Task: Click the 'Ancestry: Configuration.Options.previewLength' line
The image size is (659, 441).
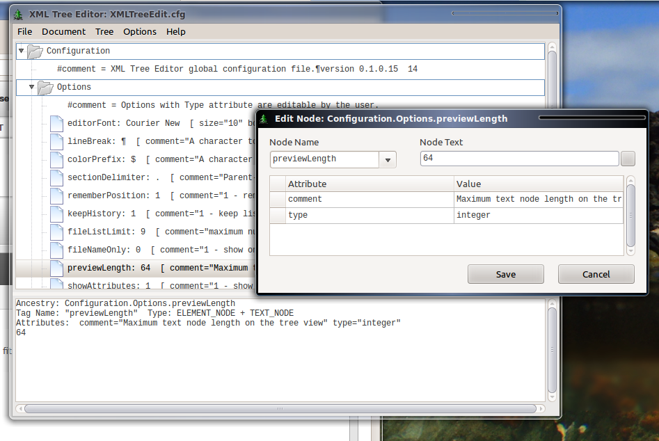Action: coord(125,303)
